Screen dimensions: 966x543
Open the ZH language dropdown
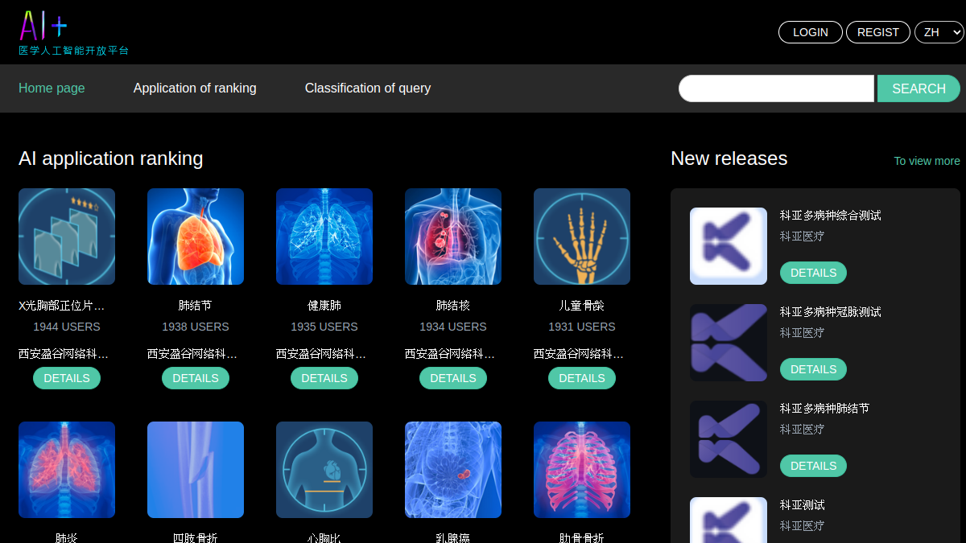tap(939, 32)
